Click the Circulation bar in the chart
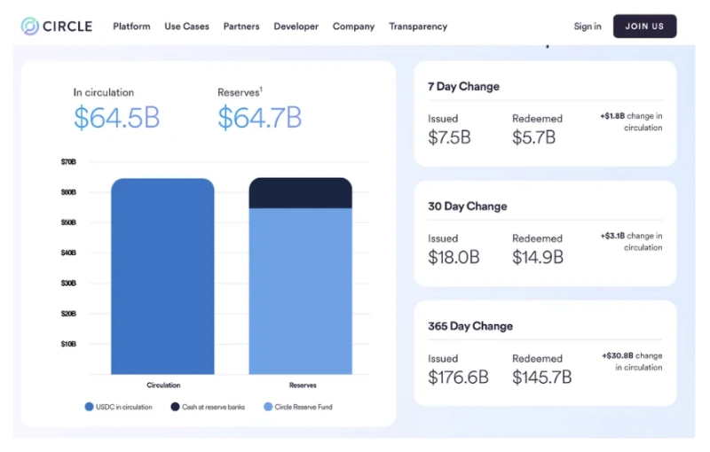This screenshot has width=710, height=452. [162, 277]
